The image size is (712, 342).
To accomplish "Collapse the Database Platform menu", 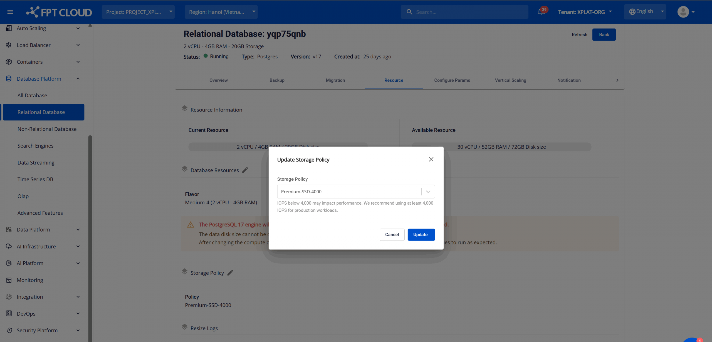I will (78, 79).
